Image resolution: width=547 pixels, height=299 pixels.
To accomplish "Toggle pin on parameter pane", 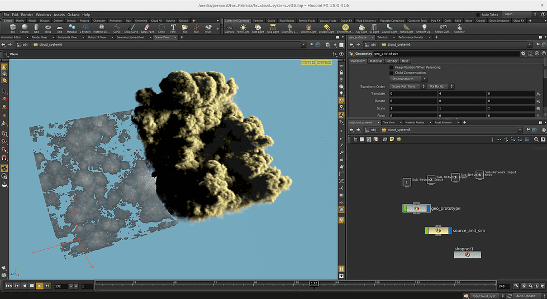I will point(538,45).
